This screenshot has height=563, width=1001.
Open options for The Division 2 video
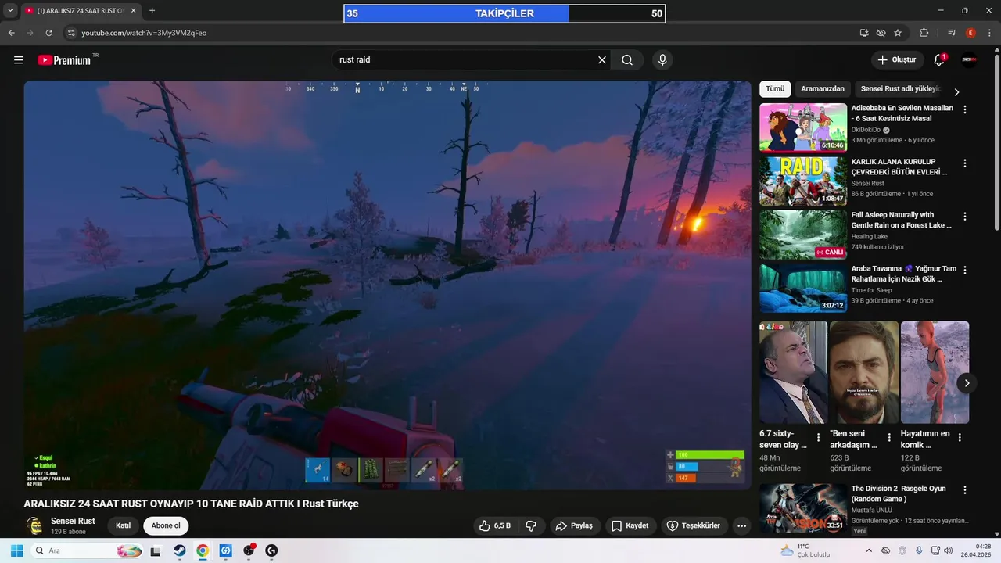tap(965, 490)
